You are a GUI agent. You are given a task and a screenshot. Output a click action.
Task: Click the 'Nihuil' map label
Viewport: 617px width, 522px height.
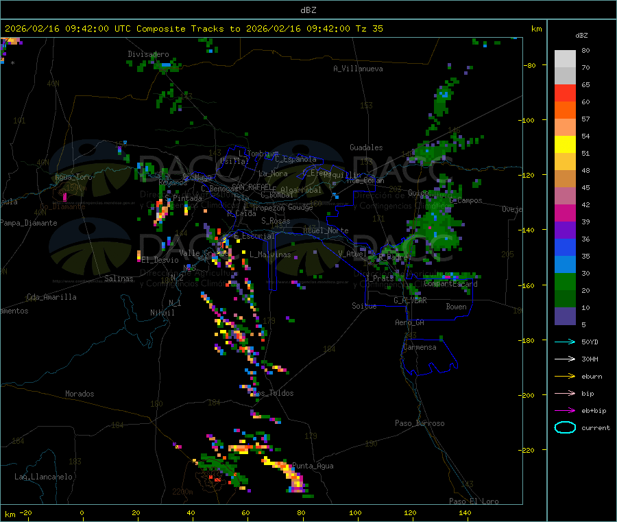click(x=162, y=313)
